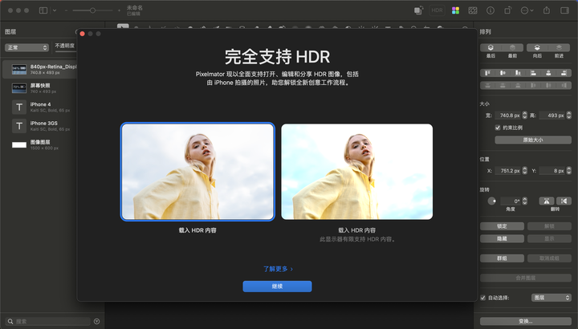Open the 自动选择 图层 dropdown
This screenshot has height=329, width=578.
(552, 298)
